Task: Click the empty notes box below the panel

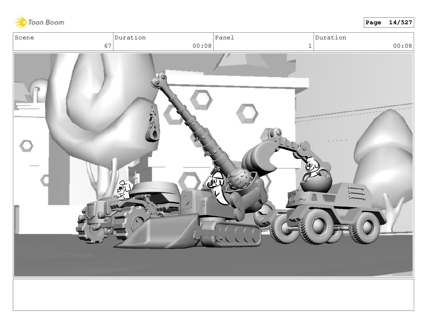Action: pos(213,295)
